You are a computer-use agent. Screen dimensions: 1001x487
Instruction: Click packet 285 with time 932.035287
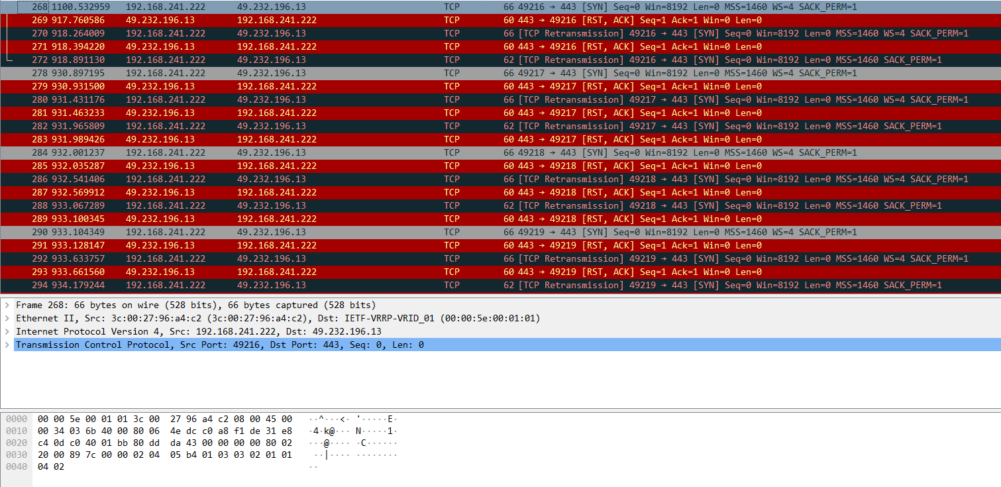500,166
